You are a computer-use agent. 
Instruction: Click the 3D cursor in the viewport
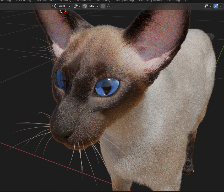(x=63, y=11)
